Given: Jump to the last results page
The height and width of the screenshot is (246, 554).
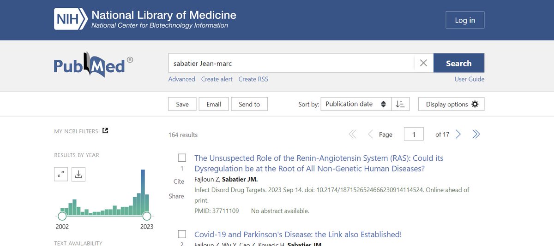Looking at the screenshot, I should 476,135.
